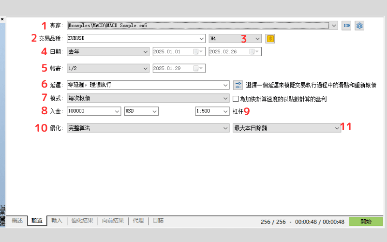Image resolution: width=387 pixels, height=242 pixels.
Task: Close the strategy tester panel
Action: 2,19
